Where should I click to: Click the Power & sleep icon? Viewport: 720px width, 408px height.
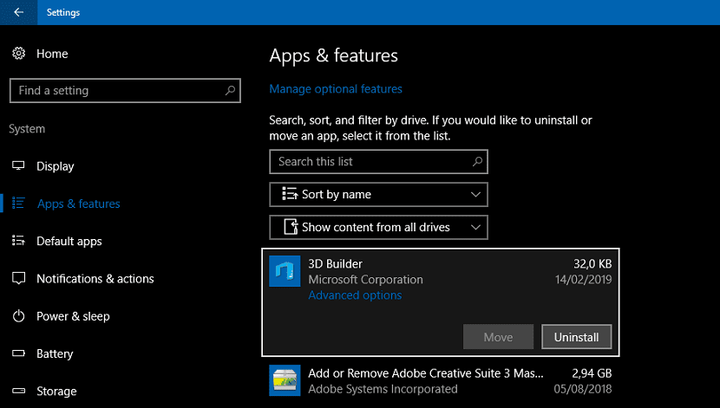pyautogui.click(x=18, y=316)
